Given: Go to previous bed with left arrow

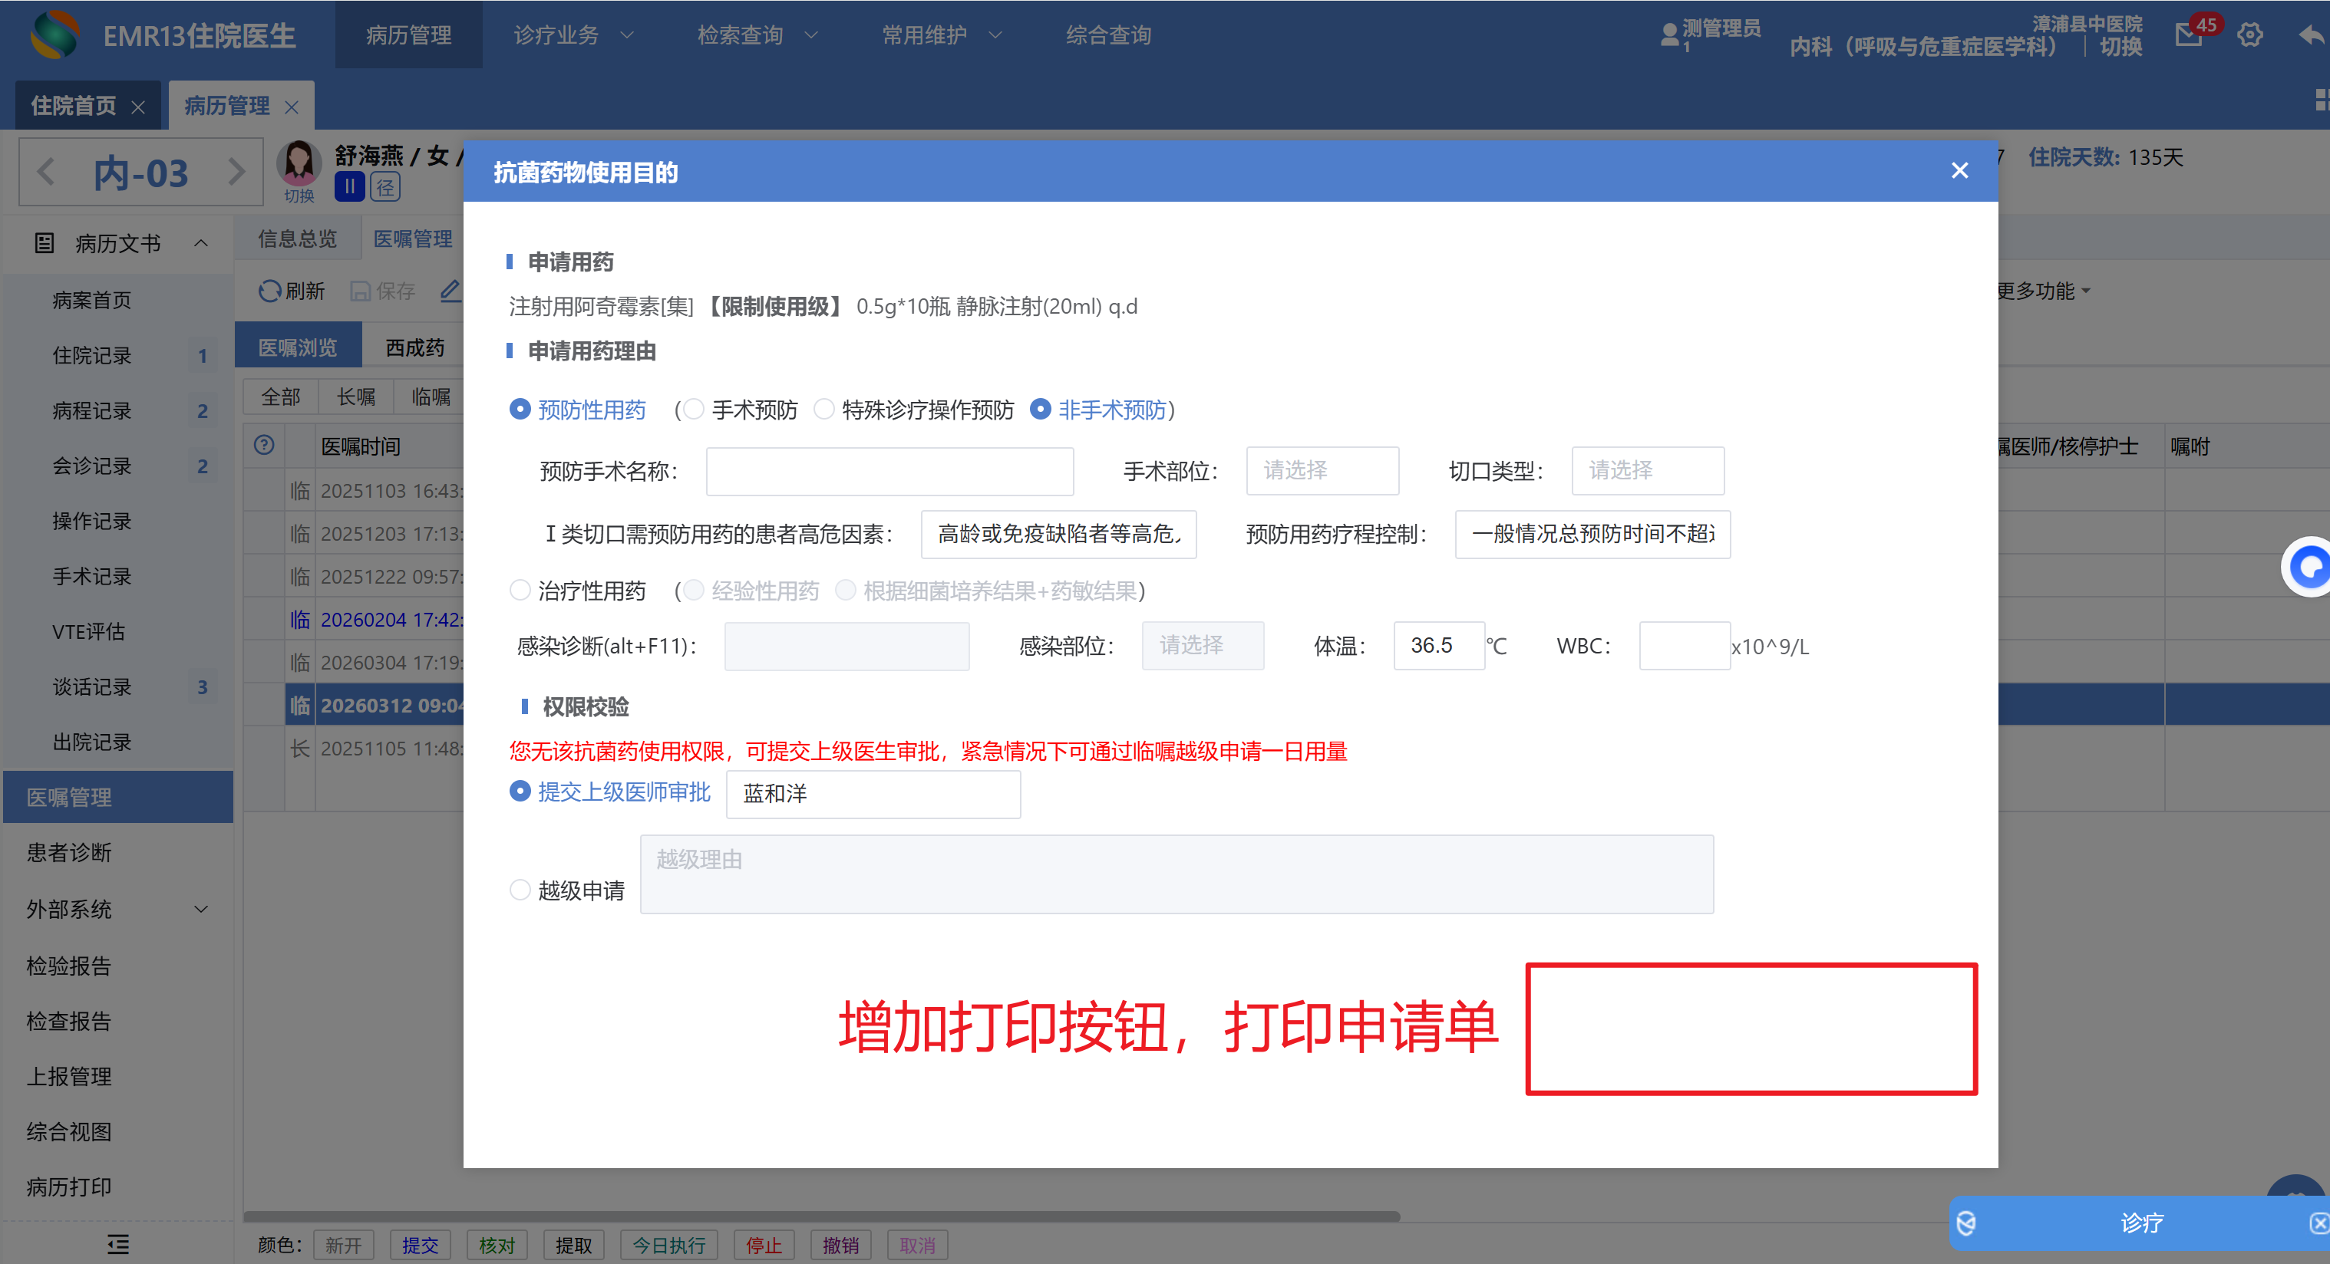Looking at the screenshot, I should coord(47,172).
